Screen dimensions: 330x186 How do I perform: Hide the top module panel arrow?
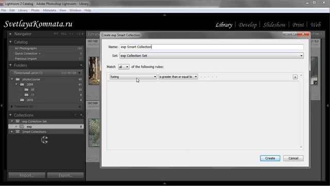point(164,15)
